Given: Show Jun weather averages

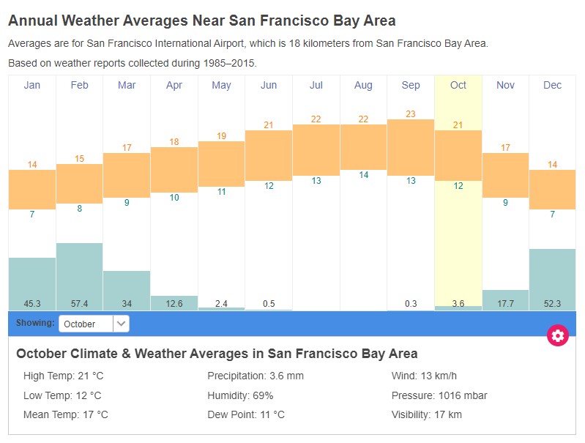Looking at the screenshot, I should (269, 86).
